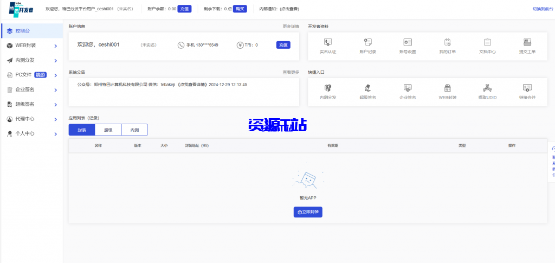The image size is (555, 263).
Task: Click the 个人中心 person icon
Action: 10,134
